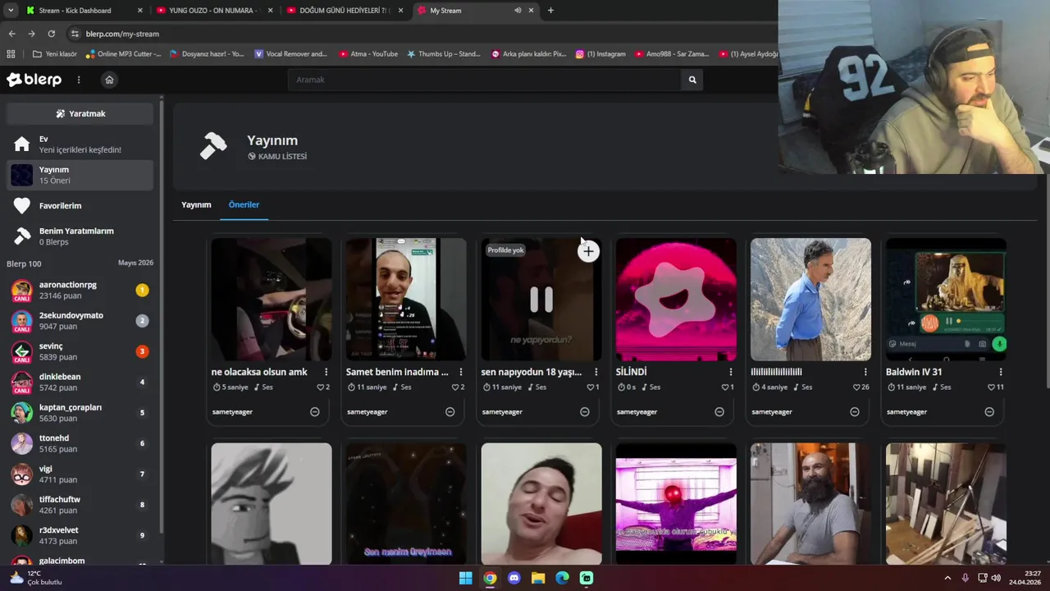Play the Baldwin IV 31 thumbnail
1050x591 pixels.
click(946, 300)
